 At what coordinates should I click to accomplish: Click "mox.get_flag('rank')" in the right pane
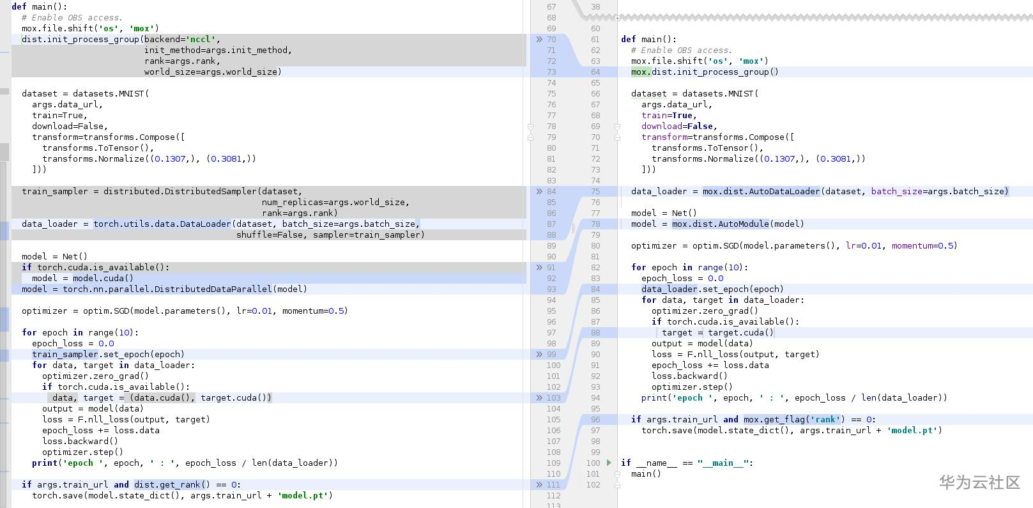[794, 420]
